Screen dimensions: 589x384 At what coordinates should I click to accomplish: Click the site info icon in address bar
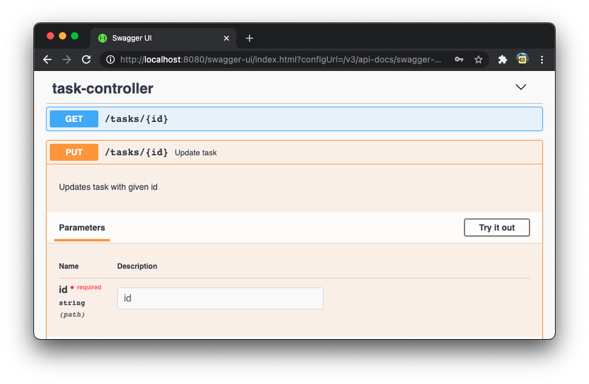pos(111,59)
